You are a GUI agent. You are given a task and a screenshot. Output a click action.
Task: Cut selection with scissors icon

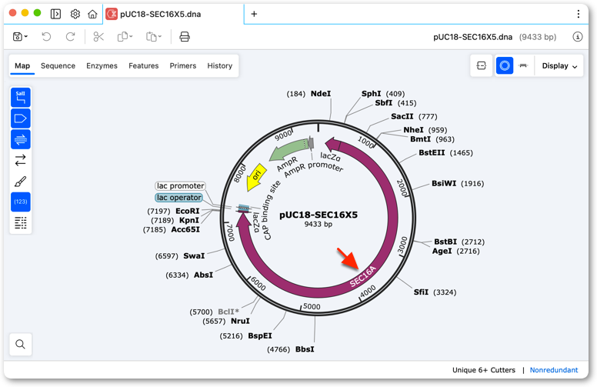pyautogui.click(x=98, y=37)
